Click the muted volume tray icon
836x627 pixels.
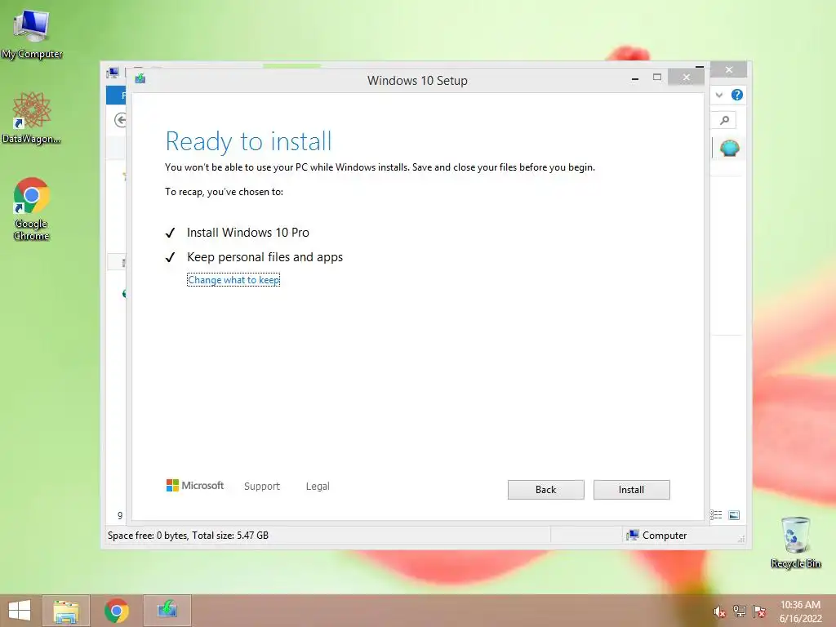(719, 611)
